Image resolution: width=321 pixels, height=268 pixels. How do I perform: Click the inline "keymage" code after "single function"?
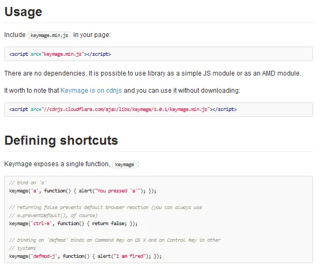(125, 165)
